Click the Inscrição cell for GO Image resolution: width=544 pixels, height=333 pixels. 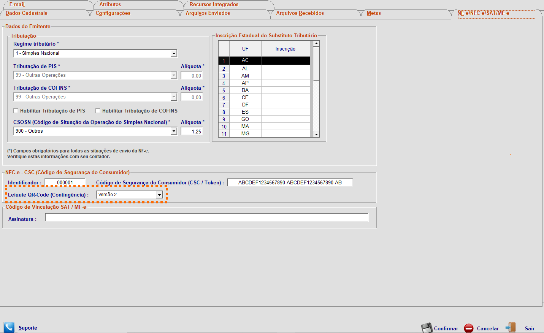285,119
